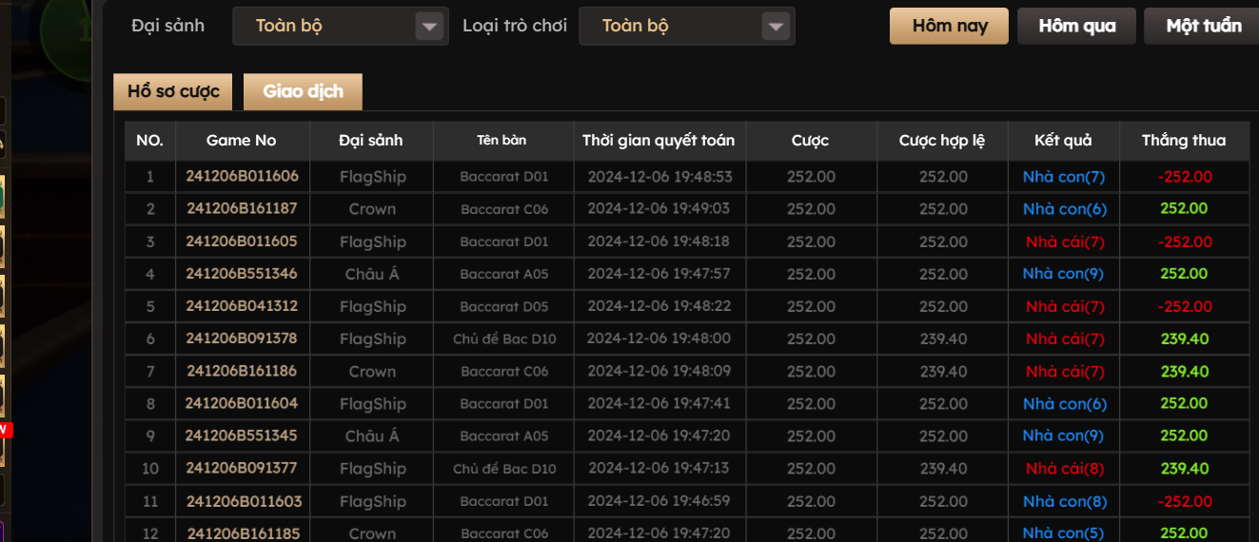Expand the Loại trò chơi dropdown arrow

777,27
